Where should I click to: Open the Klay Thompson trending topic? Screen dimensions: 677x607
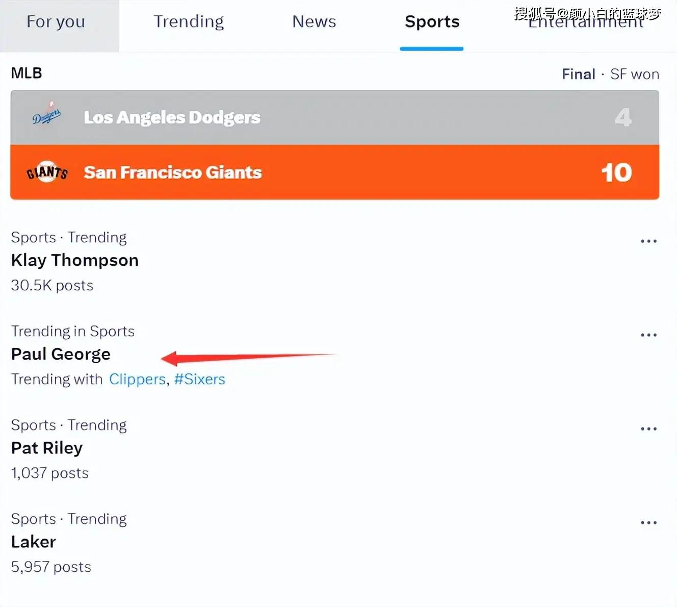coord(75,260)
